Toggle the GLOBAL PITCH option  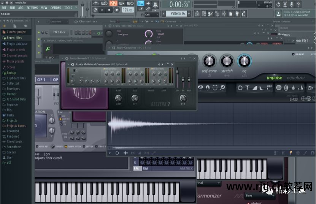pos(66,146)
